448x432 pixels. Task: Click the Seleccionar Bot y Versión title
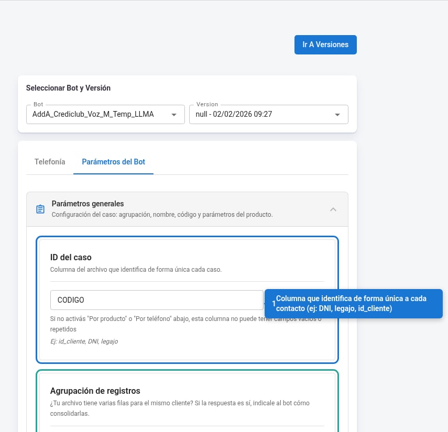point(68,88)
